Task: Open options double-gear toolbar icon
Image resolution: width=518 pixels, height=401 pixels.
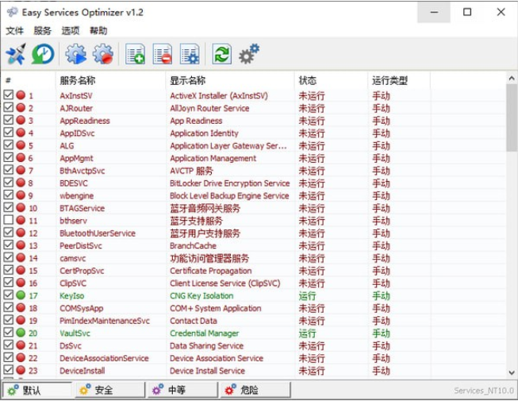Action: tap(249, 54)
